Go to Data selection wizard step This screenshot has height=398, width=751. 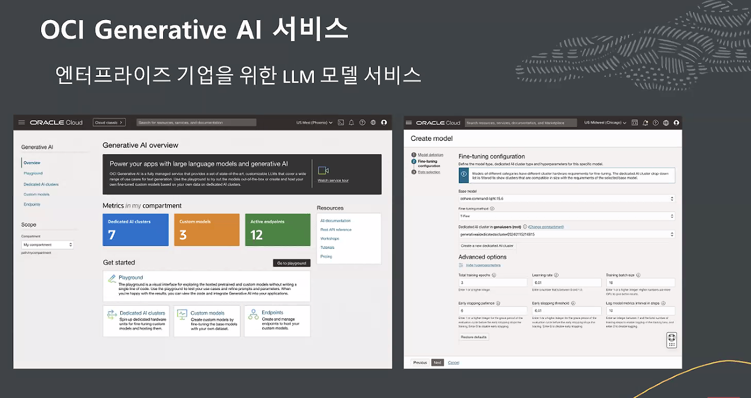click(429, 172)
